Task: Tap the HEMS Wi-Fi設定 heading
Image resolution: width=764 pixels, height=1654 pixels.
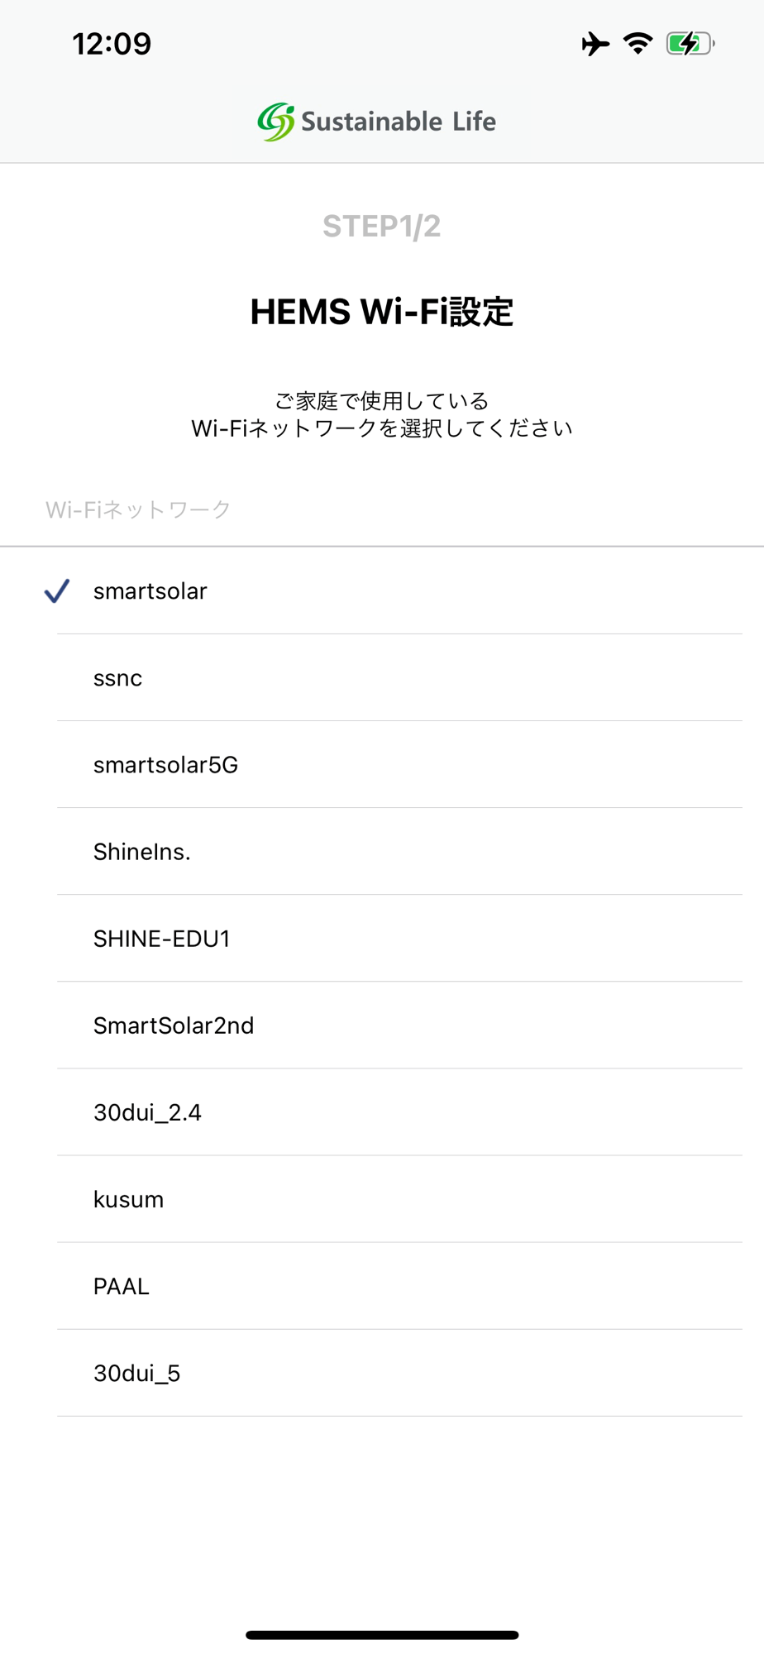Action: click(x=381, y=313)
